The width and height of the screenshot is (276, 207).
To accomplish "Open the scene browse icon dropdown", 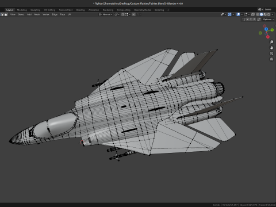I will [x=260, y=9].
